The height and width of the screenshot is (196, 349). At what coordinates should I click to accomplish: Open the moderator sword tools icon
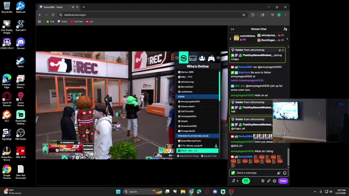point(269,181)
